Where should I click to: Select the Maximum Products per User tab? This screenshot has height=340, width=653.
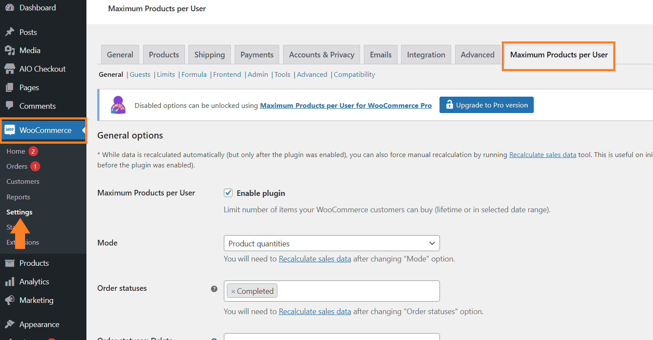559,55
